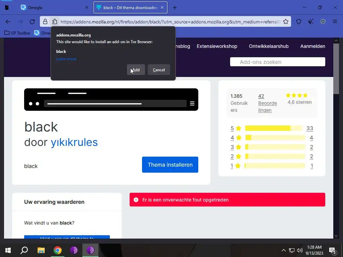Click the four-star average rating icons

tap(297, 95)
